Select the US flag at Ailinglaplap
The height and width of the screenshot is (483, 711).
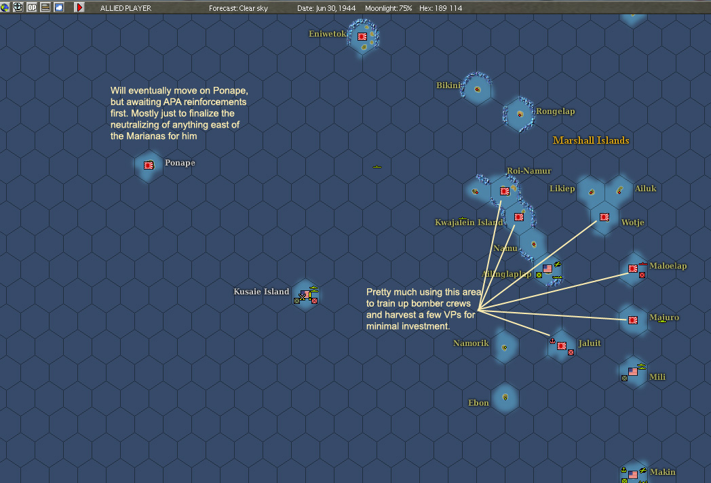[547, 269]
